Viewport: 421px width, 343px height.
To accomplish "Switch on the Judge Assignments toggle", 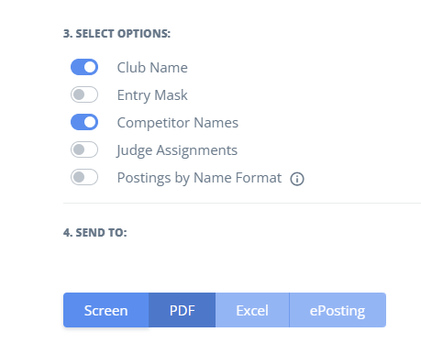I will coord(84,149).
